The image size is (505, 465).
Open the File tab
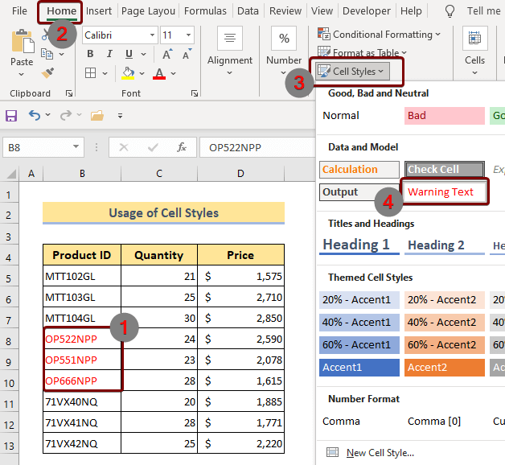coord(19,11)
